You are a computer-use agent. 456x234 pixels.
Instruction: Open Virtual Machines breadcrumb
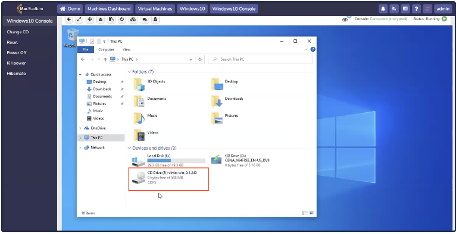click(x=155, y=9)
